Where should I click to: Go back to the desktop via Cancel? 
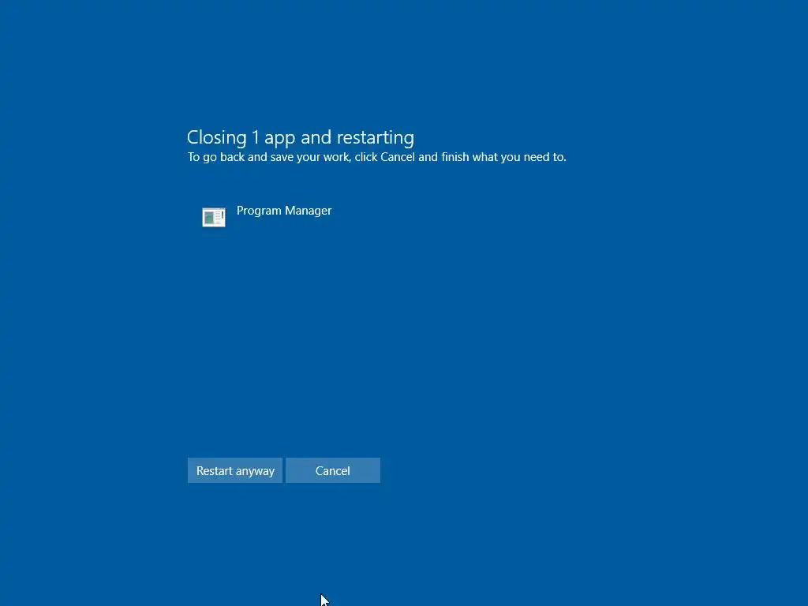point(333,470)
